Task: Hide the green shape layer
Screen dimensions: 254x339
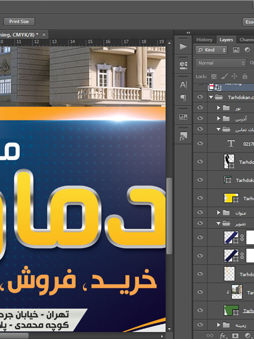Action: [200, 310]
